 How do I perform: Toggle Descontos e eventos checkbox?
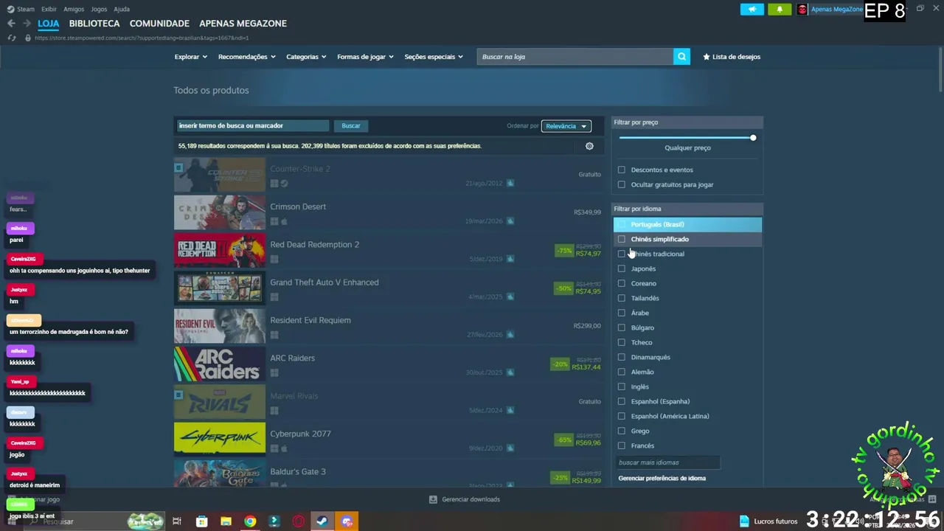pos(622,170)
